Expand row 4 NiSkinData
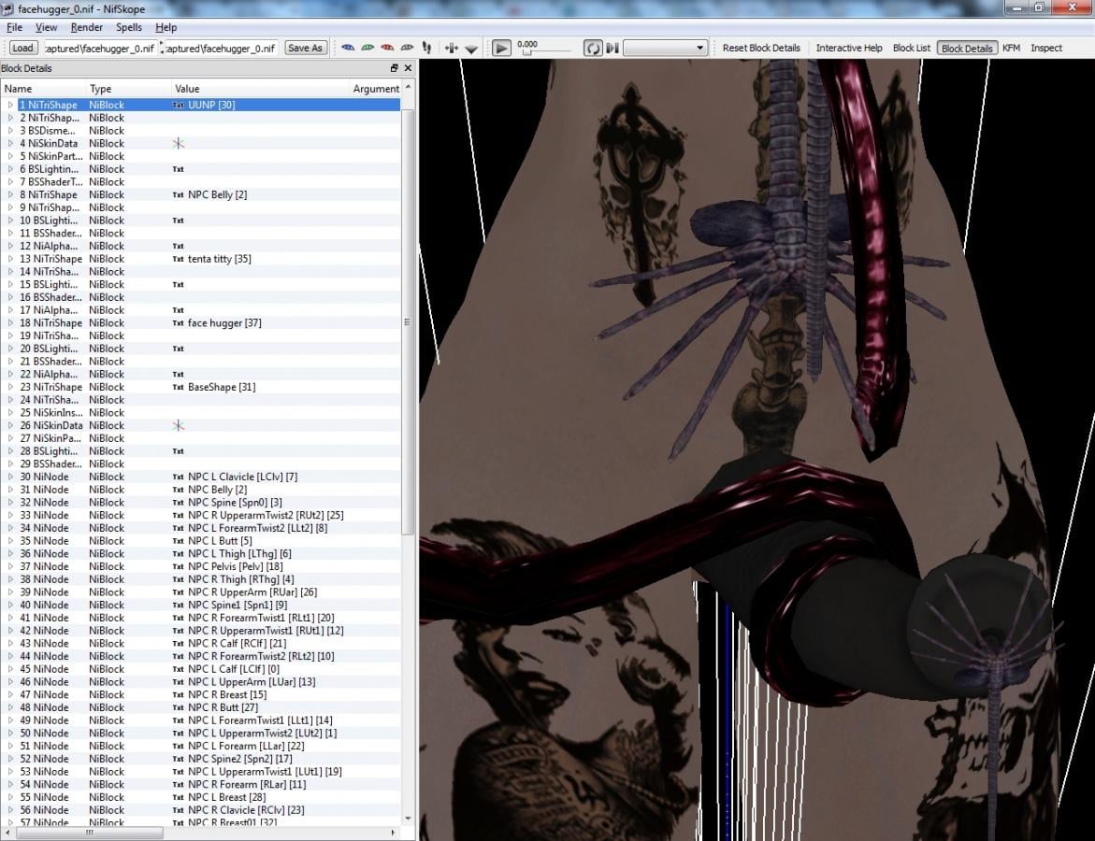The image size is (1095, 841). click(10, 143)
